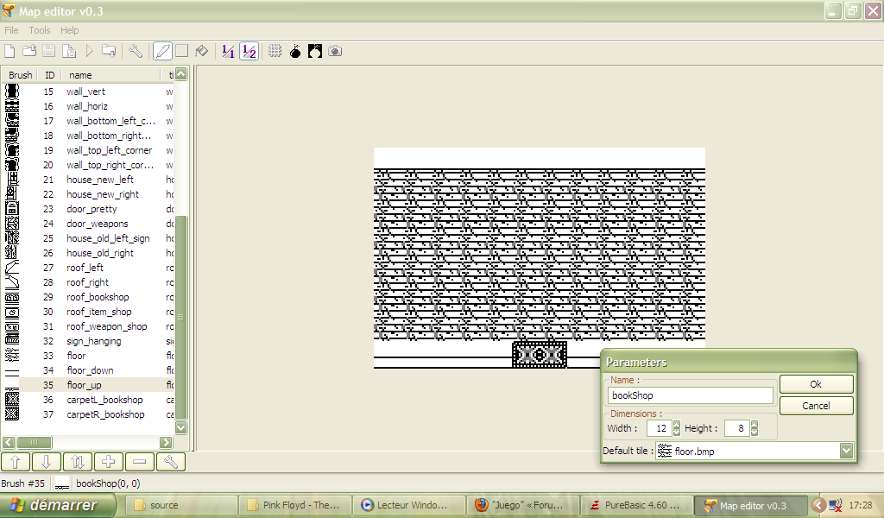Click the minus button to remove brush
The height and width of the screenshot is (518, 884).
[139, 462]
